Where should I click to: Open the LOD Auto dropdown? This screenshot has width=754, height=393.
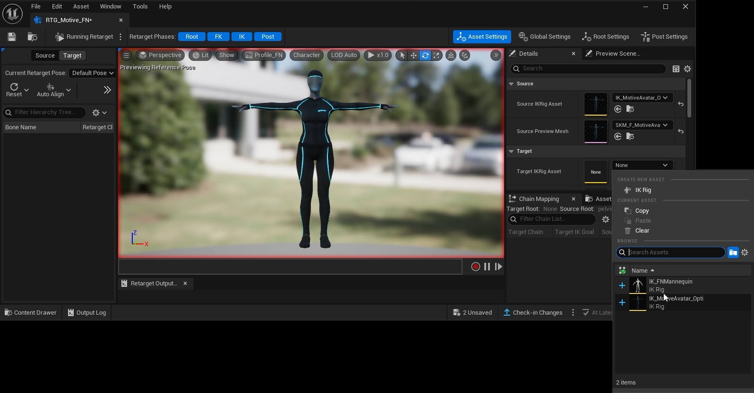tap(343, 55)
